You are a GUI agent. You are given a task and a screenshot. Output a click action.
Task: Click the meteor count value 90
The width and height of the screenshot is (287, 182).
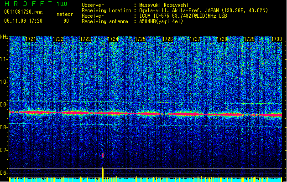[x=66, y=21]
